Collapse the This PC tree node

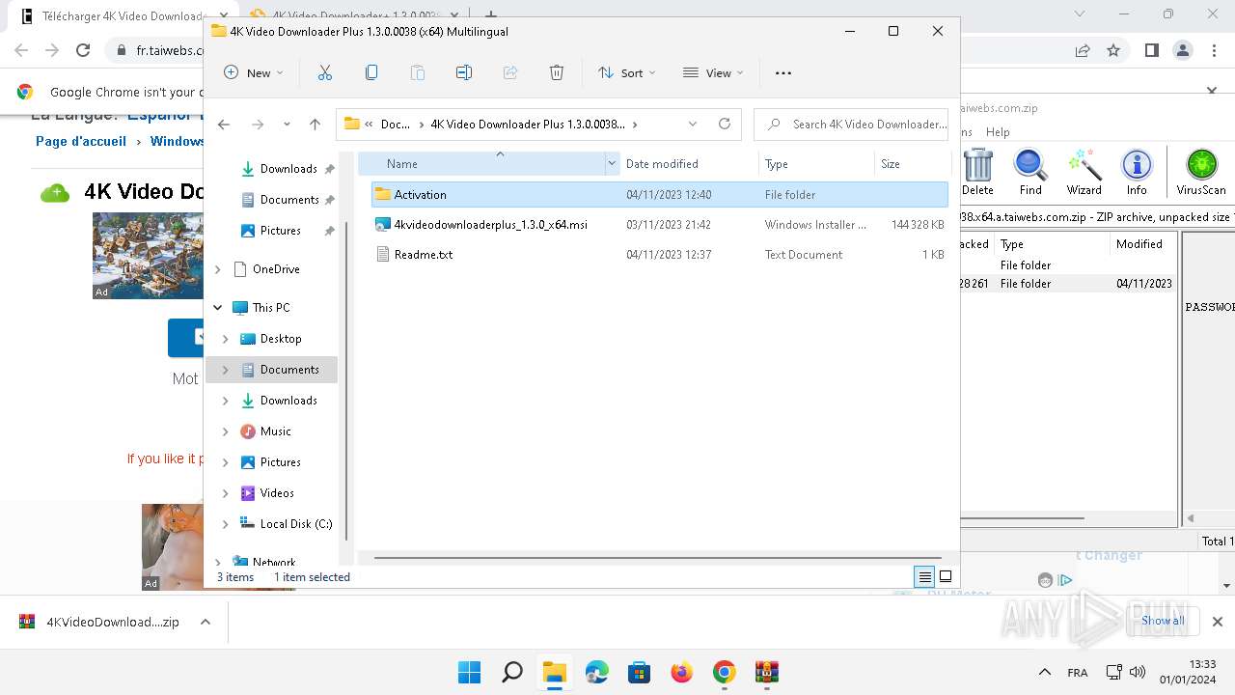click(218, 308)
